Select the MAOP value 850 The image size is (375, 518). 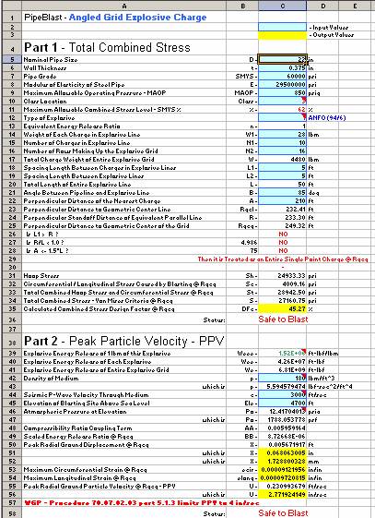click(x=283, y=93)
